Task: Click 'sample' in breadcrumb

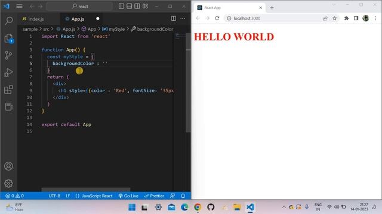Action: [x=30, y=29]
